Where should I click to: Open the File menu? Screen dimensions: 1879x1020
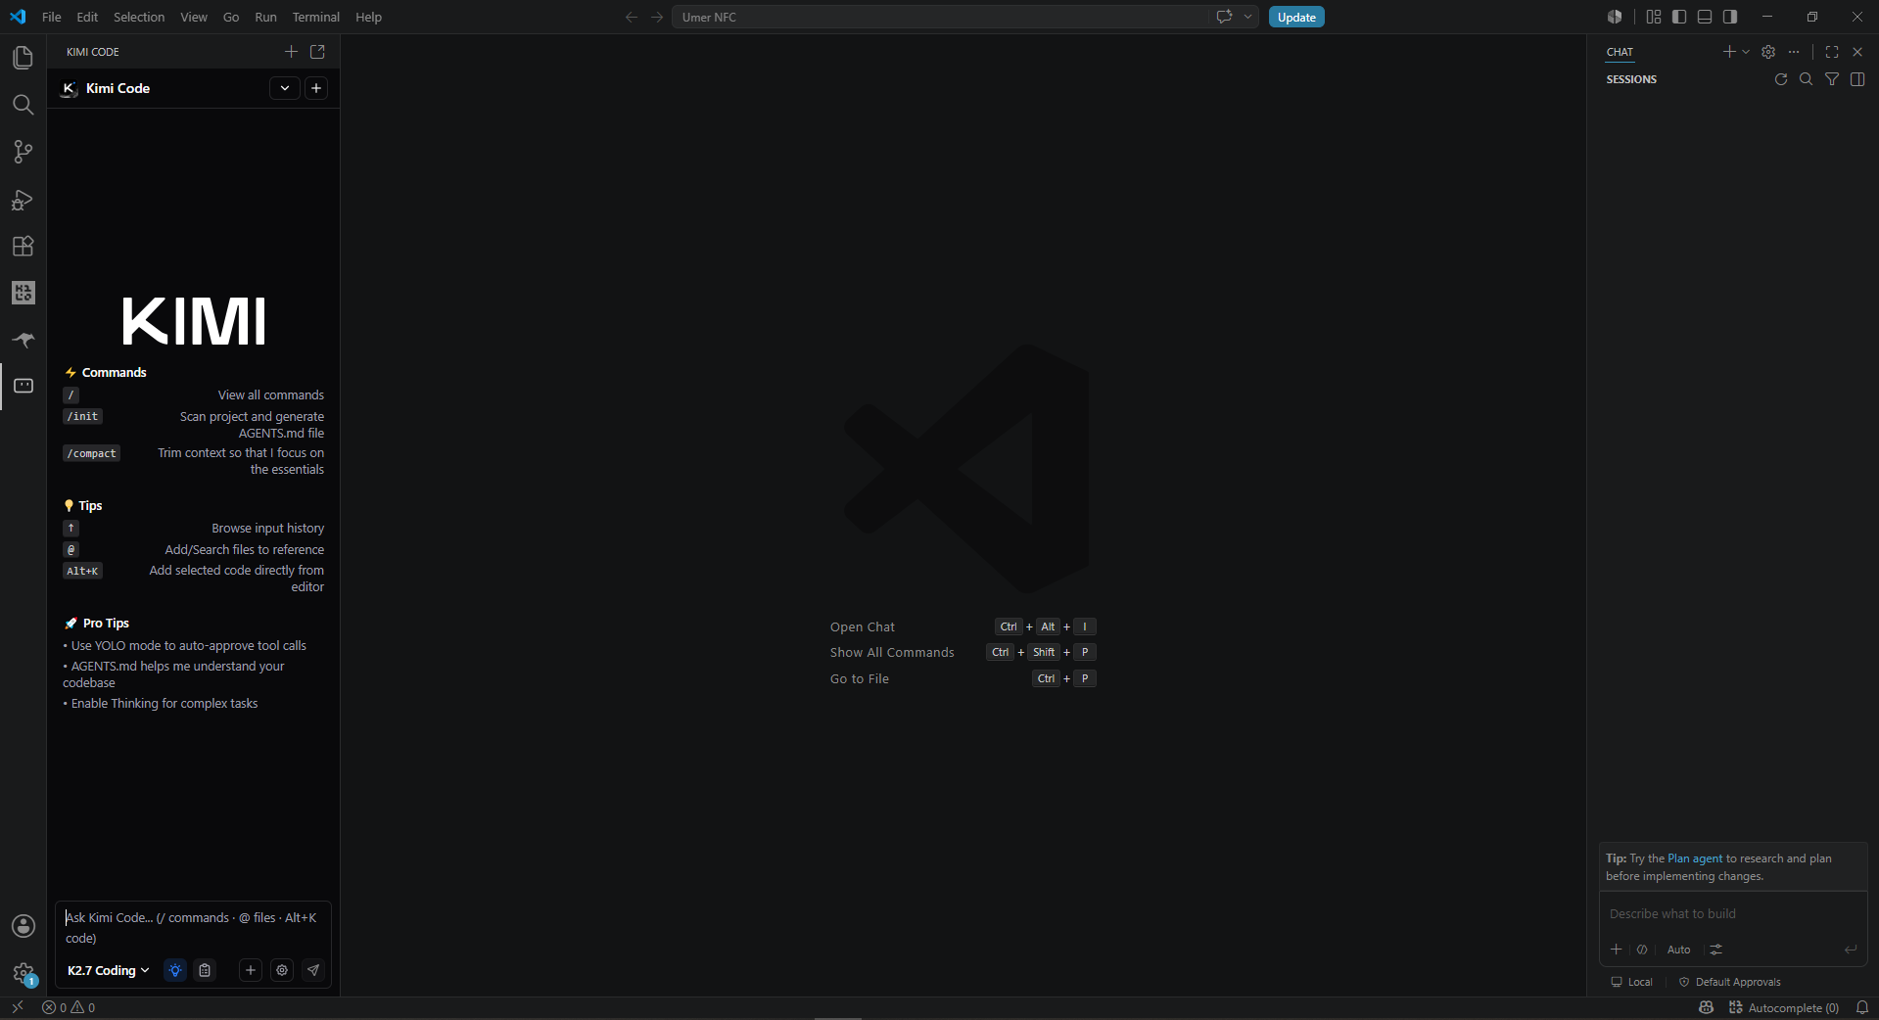point(52,17)
